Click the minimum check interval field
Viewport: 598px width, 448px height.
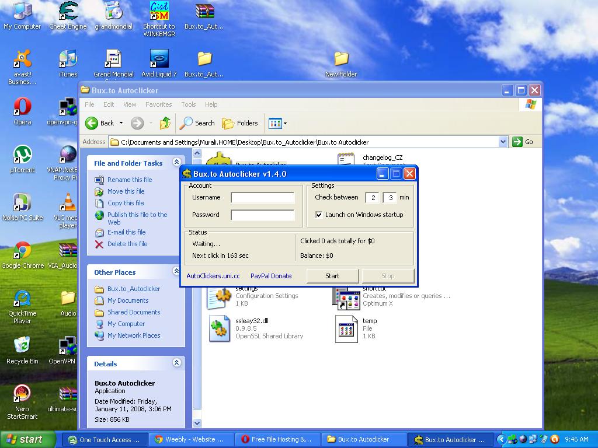click(x=372, y=197)
